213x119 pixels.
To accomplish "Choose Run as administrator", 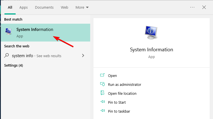I will 125,84.
